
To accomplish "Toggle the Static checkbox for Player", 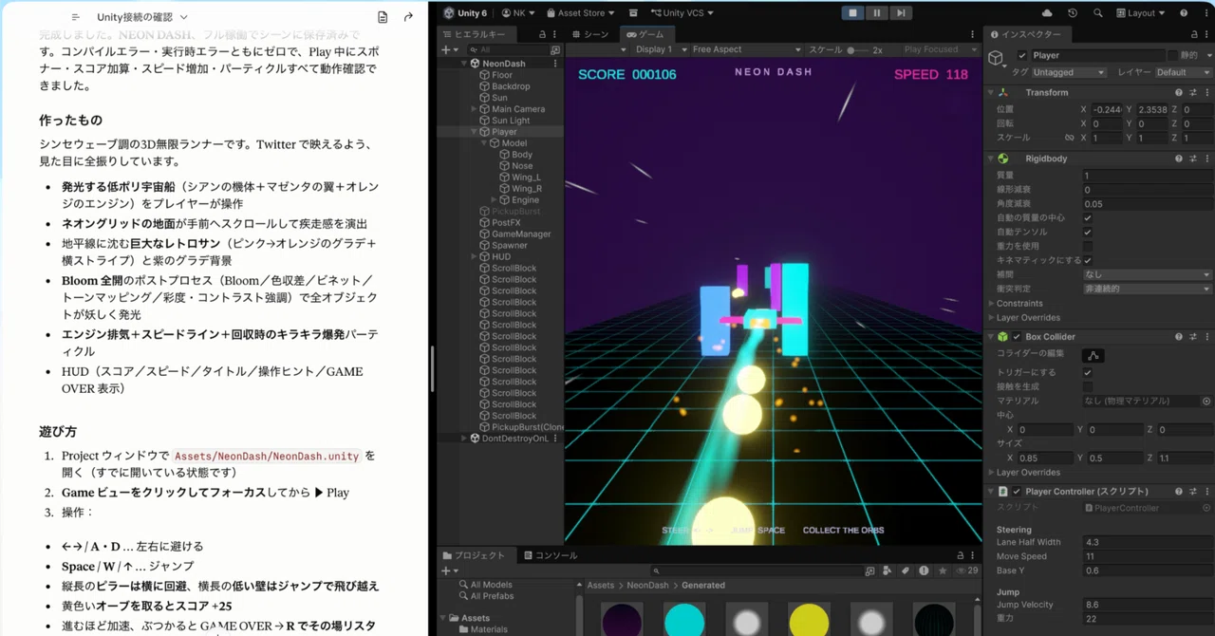I will [1172, 56].
